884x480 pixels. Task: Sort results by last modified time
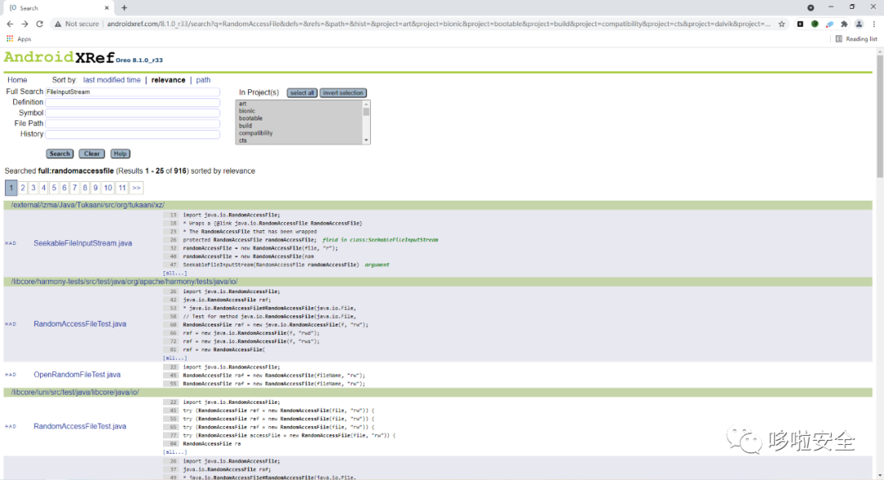[x=111, y=80]
